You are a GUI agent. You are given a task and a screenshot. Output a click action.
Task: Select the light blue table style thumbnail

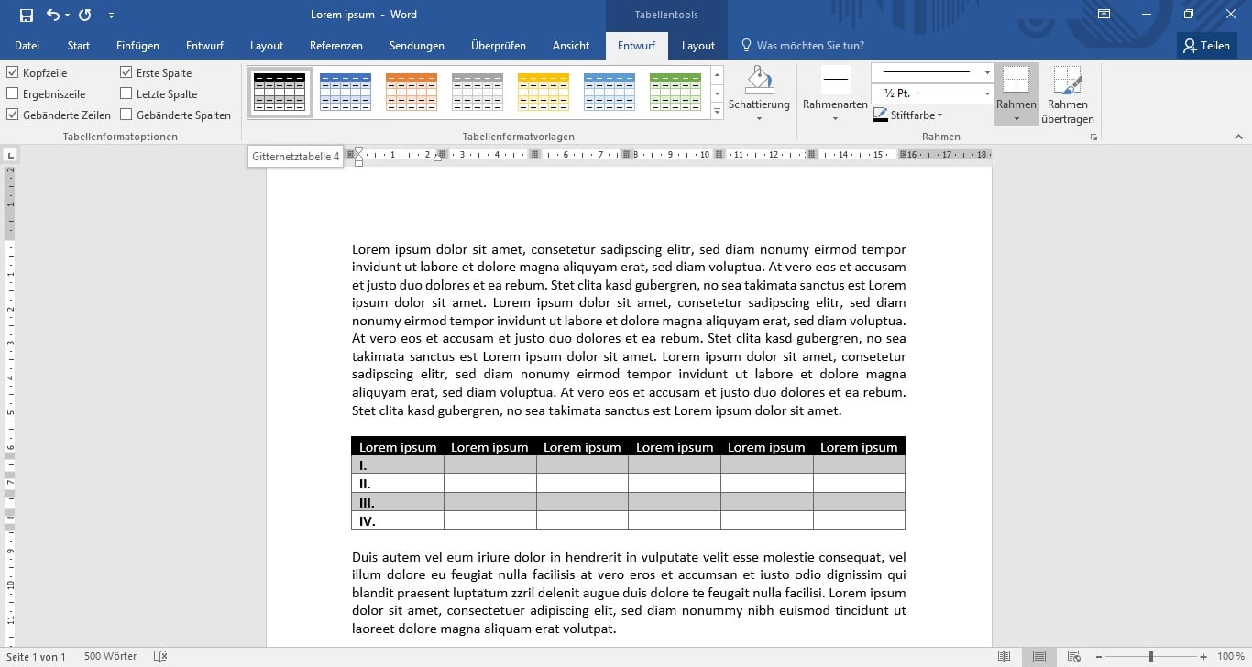pos(610,92)
